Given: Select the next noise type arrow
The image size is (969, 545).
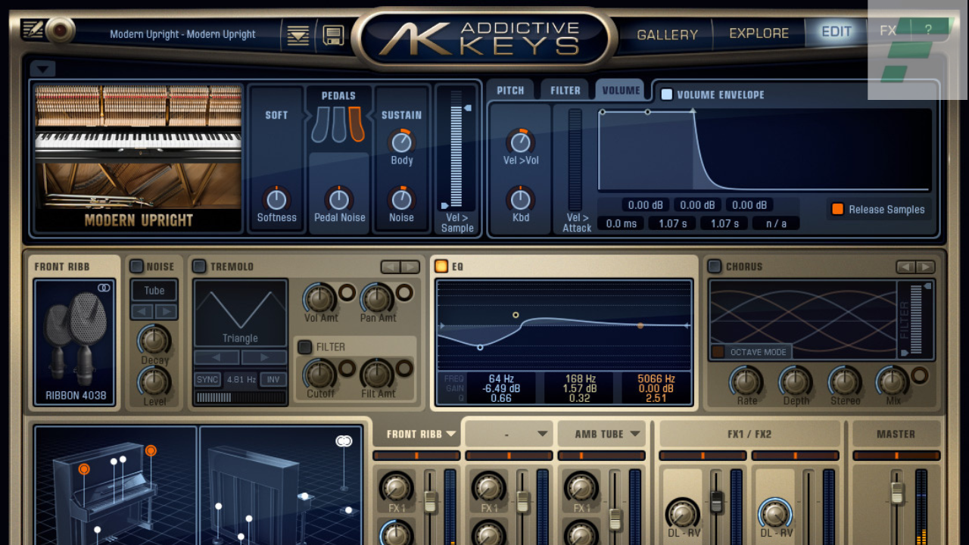Looking at the screenshot, I should pyautogui.click(x=166, y=311).
